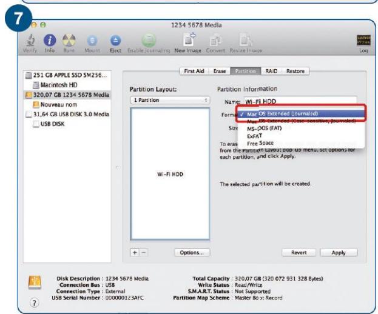Viewport: 378px width, 314px height.
Task: Switch to the First Aid tab
Action: tap(194, 71)
